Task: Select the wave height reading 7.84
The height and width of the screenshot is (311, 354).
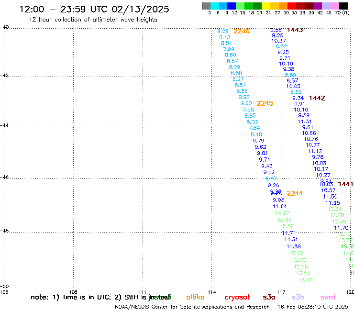Action: coord(254,128)
